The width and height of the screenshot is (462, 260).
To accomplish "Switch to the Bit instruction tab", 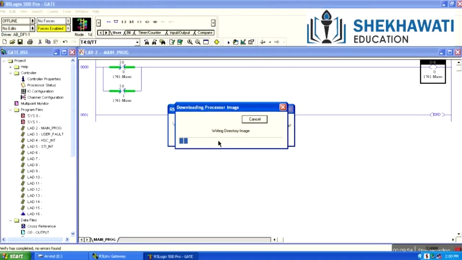I will pos(128,33).
